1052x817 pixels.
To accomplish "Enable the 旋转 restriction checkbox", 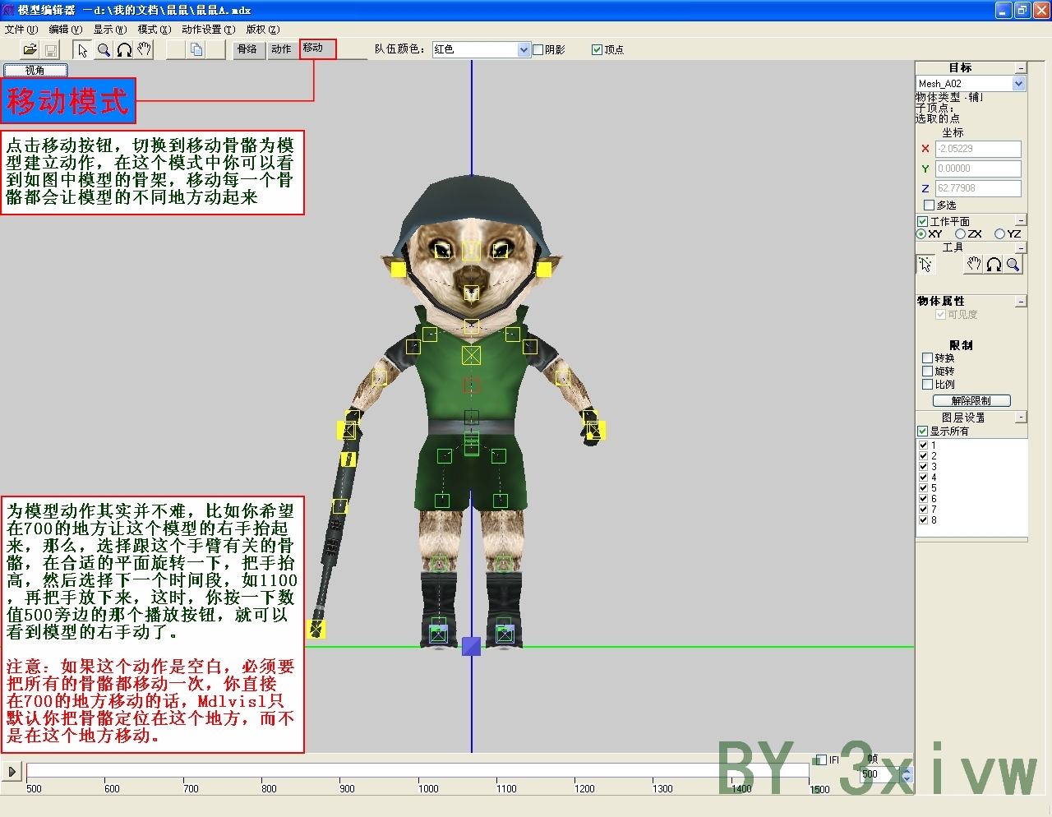I will [x=928, y=372].
